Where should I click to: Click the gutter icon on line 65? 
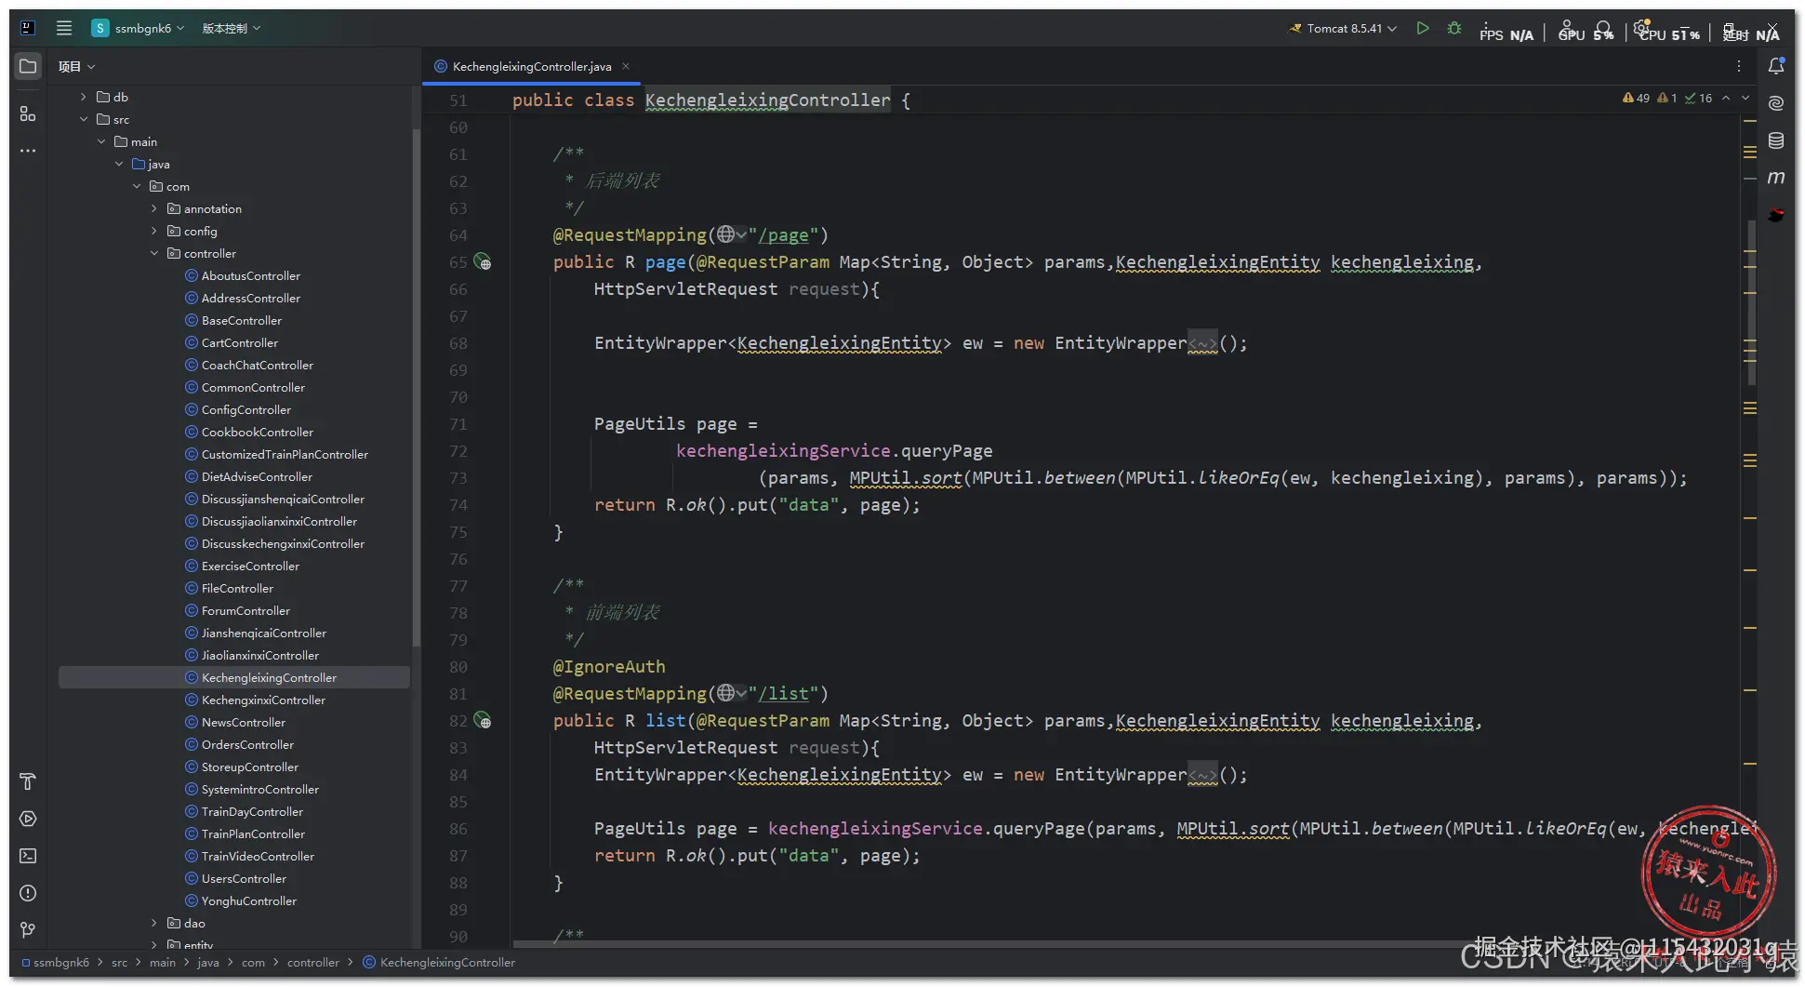click(483, 261)
